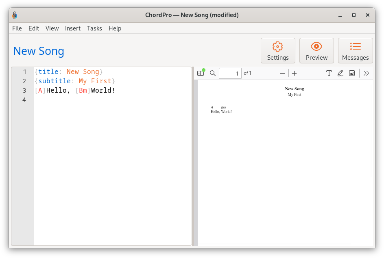Open the Insert menu

pyautogui.click(x=73, y=28)
